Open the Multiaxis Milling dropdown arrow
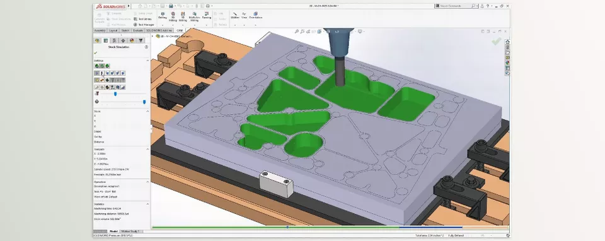This screenshot has height=241, width=605. (195, 25)
